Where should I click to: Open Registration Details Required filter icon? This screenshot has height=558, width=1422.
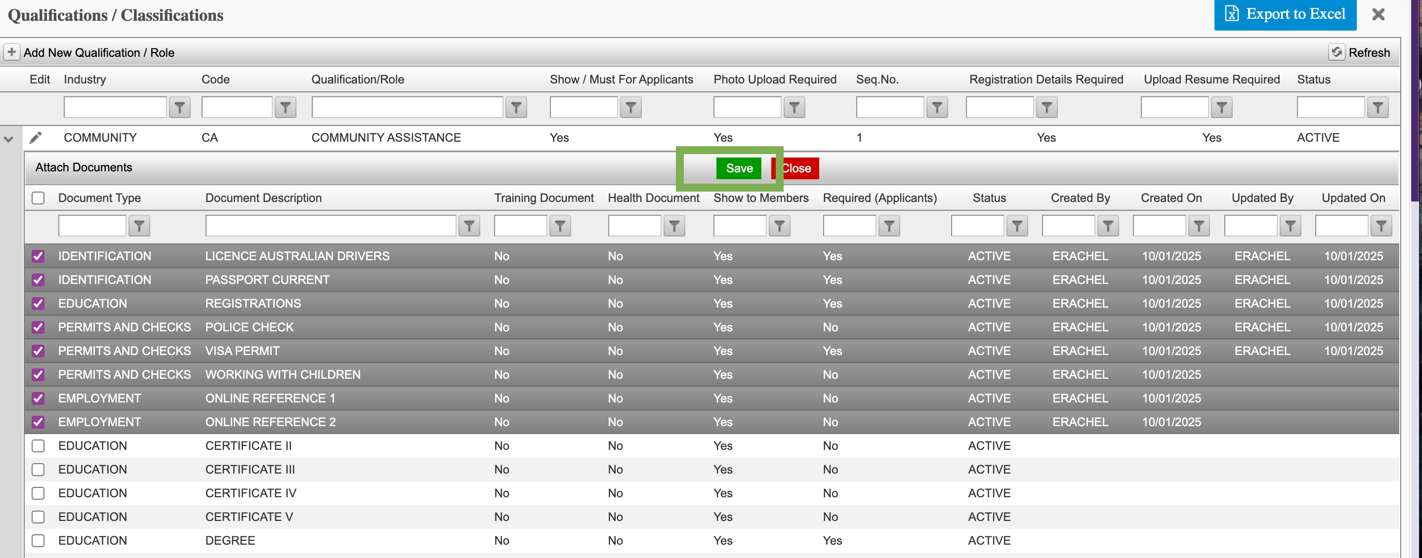coord(1046,107)
